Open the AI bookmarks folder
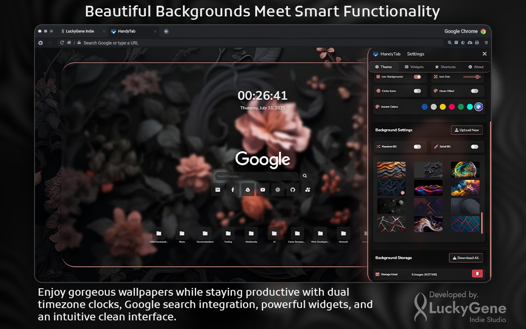Viewport: 526px width, 329px height. coord(274,234)
